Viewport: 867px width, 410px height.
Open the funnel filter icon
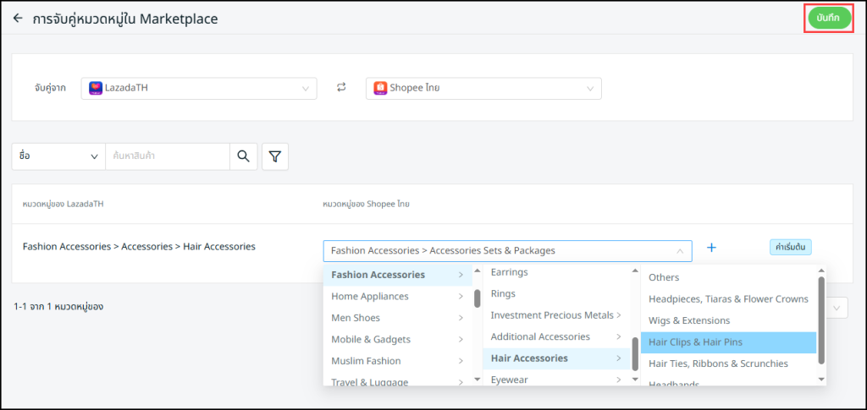[x=275, y=156]
